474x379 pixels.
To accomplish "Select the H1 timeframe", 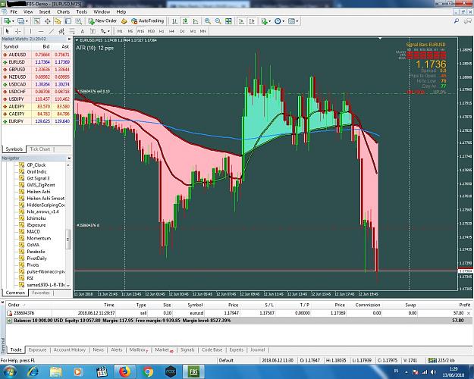I will click(162, 31).
